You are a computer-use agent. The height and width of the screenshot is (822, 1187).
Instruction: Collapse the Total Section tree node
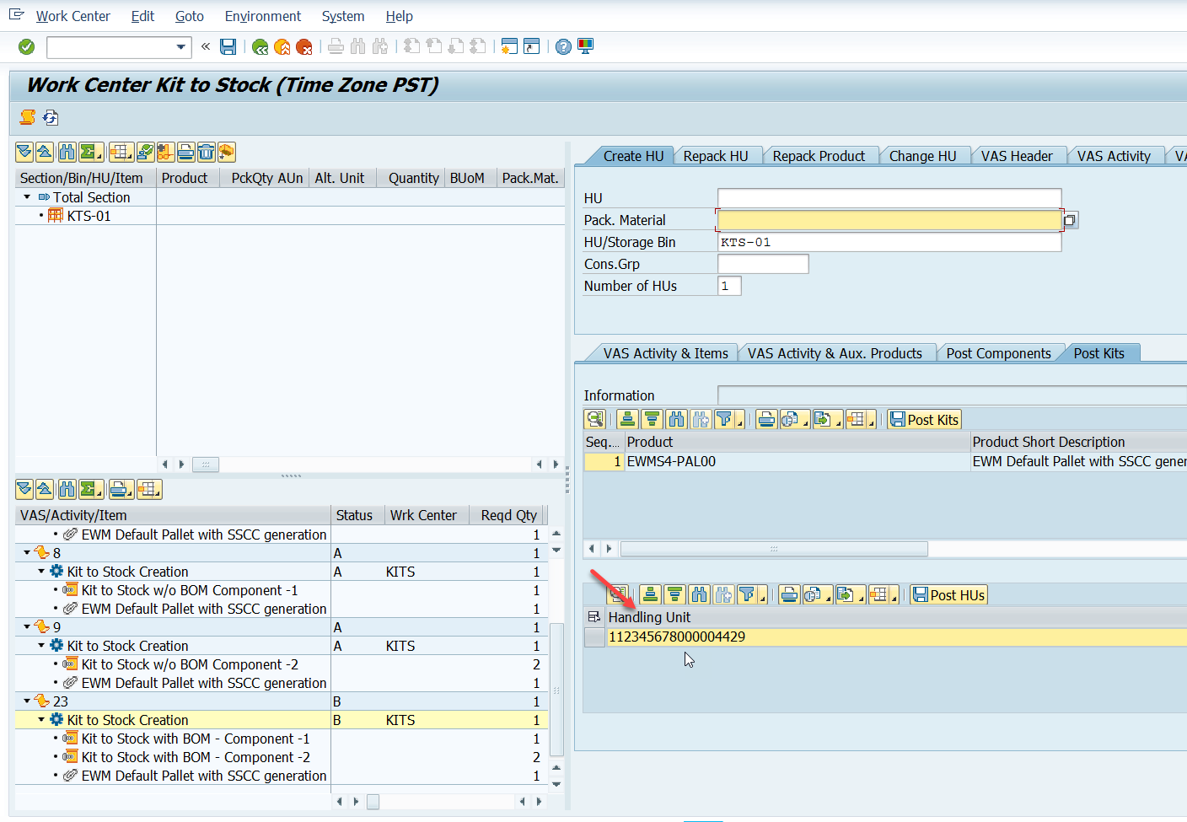[27, 197]
